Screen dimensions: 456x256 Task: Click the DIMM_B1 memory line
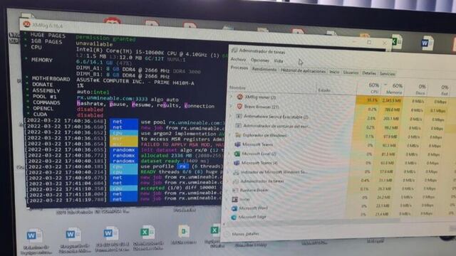pos(123,76)
